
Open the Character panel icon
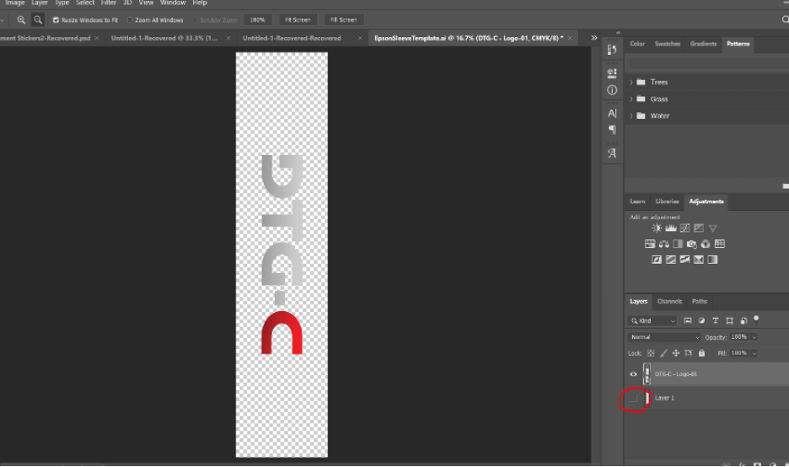coord(612,113)
